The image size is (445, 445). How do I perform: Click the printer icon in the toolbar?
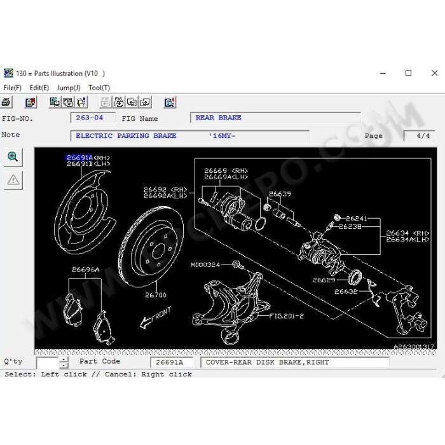6,102
